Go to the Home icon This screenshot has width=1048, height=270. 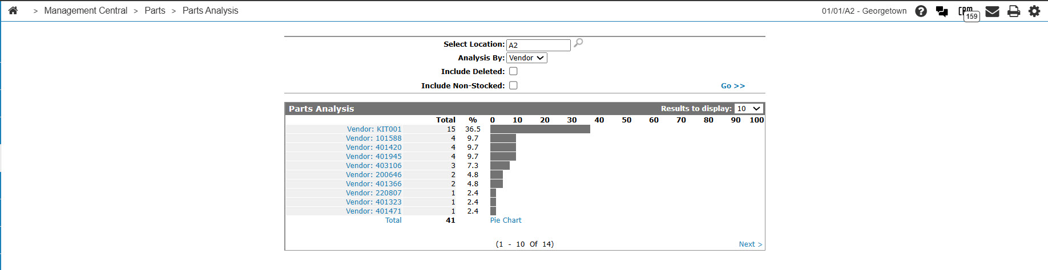point(13,10)
